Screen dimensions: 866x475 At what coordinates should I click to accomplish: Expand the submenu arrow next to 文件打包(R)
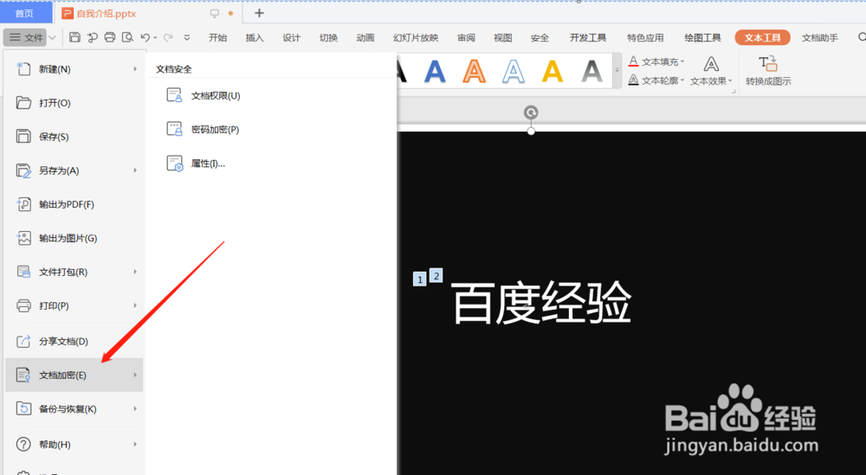pyautogui.click(x=135, y=272)
